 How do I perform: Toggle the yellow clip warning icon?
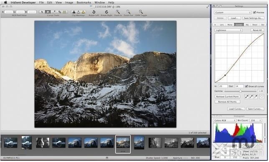83,12
